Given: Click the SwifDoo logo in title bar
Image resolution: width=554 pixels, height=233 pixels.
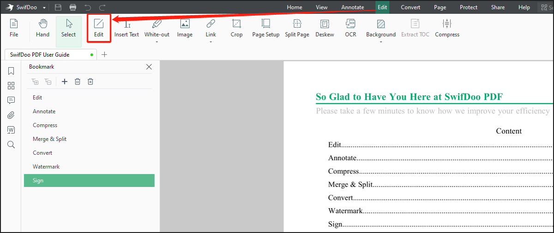Looking at the screenshot, I should 9,8.
